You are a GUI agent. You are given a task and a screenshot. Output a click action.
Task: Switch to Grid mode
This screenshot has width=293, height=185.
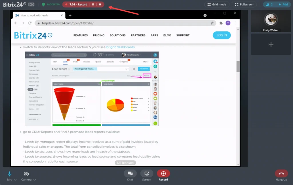(217, 5)
